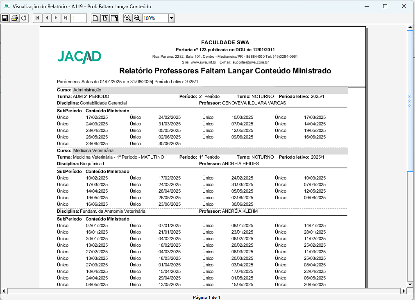Click the date 09/01/2025
The width and height of the screenshot is (415, 300).
tap(242, 225)
